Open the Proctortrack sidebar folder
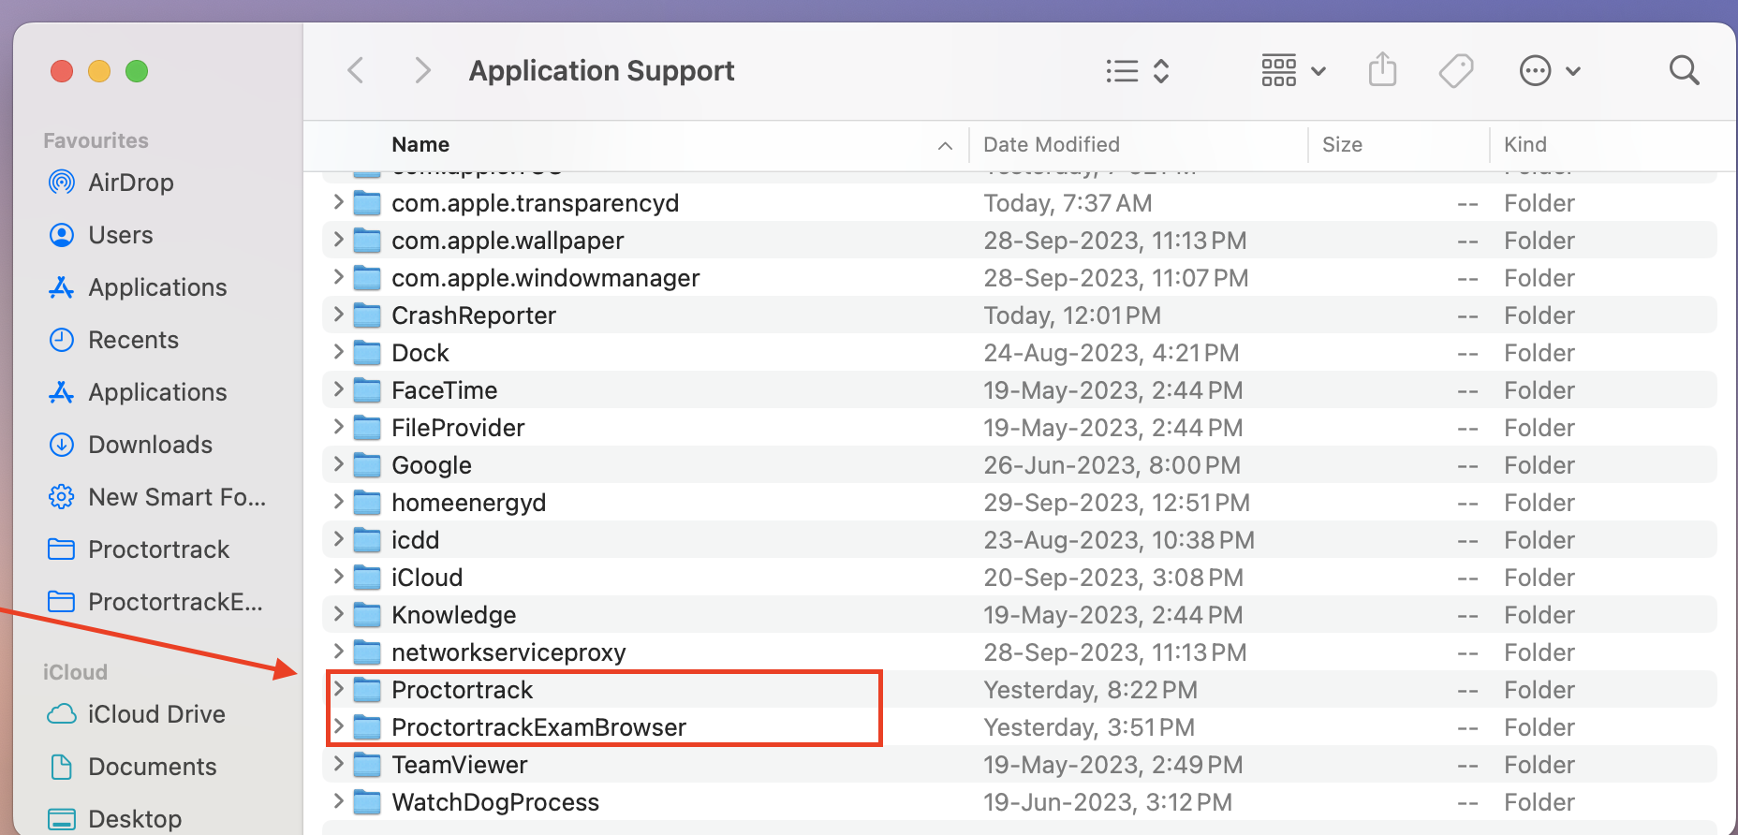The image size is (1738, 835). (x=138, y=549)
